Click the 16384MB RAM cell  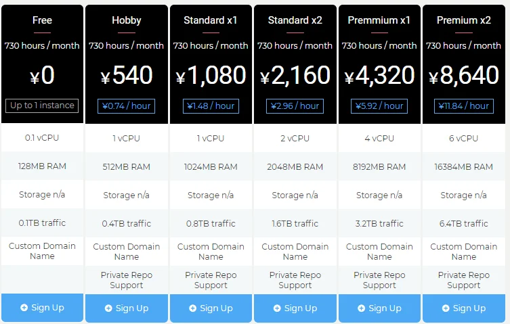(x=463, y=167)
